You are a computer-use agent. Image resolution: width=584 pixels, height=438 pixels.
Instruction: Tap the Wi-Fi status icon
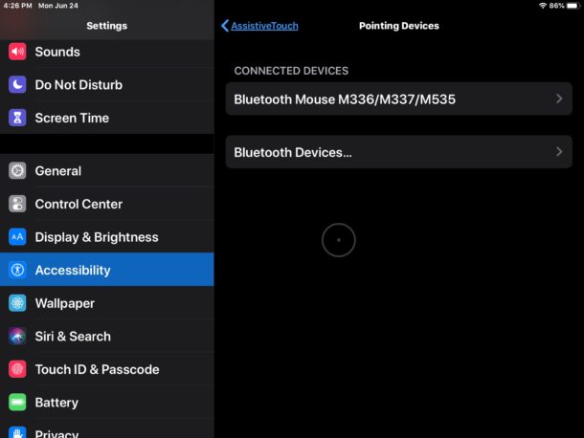pos(543,6)
